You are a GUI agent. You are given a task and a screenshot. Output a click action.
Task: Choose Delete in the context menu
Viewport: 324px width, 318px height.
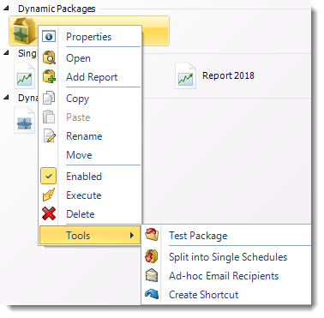tap(81, 214)
